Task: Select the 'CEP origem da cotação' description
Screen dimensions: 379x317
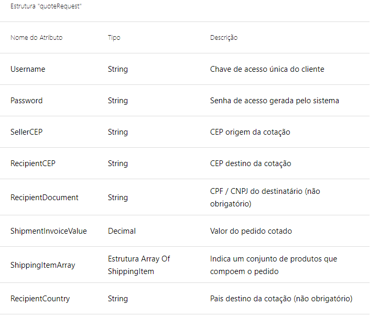Action: tap(250, 132)
